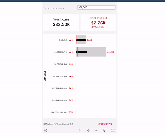Open the share options icon
This screenshot has width=165, height=137.
click(97, 130)
